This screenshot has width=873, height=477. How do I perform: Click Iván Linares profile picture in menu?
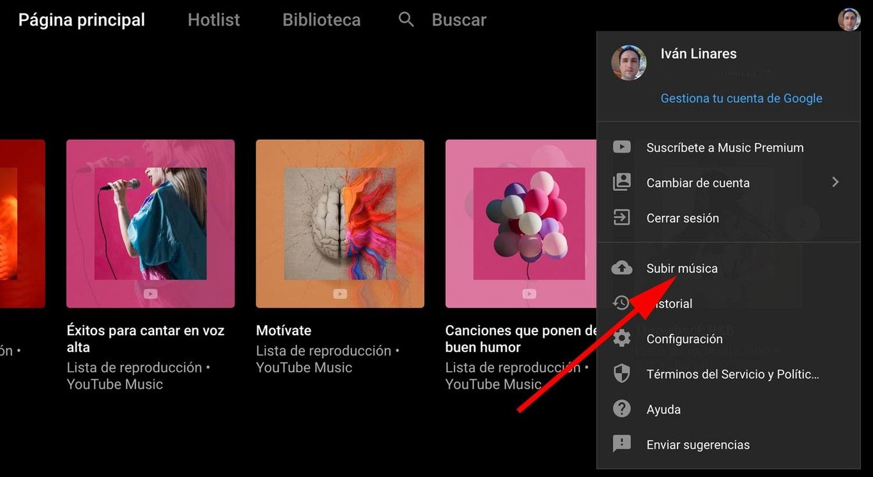[629, 63]
